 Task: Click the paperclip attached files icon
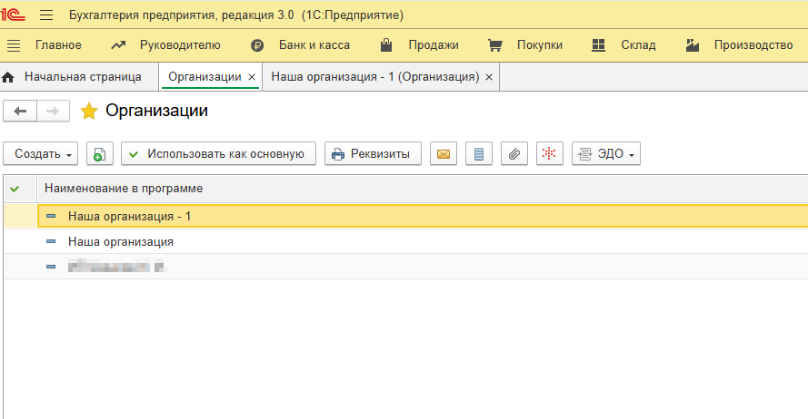coord(514,153)
